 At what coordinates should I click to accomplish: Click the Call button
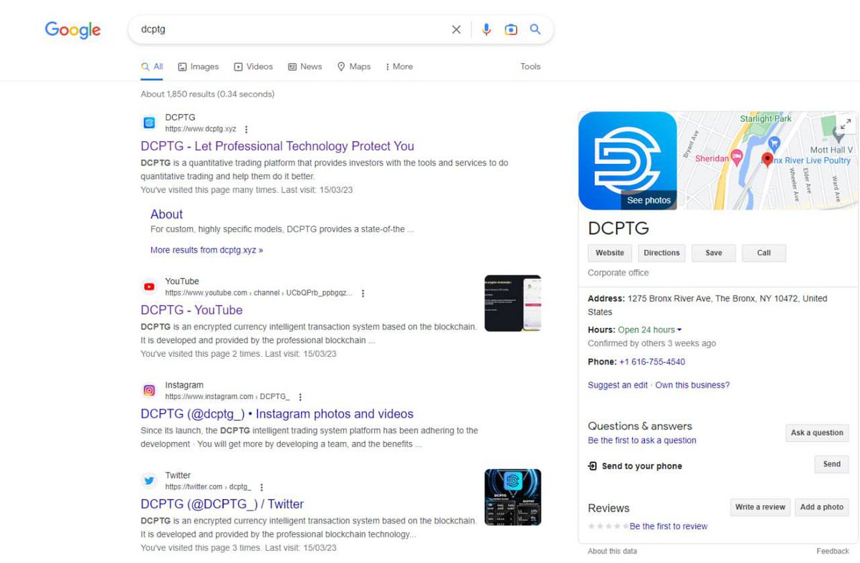point(764,253)
